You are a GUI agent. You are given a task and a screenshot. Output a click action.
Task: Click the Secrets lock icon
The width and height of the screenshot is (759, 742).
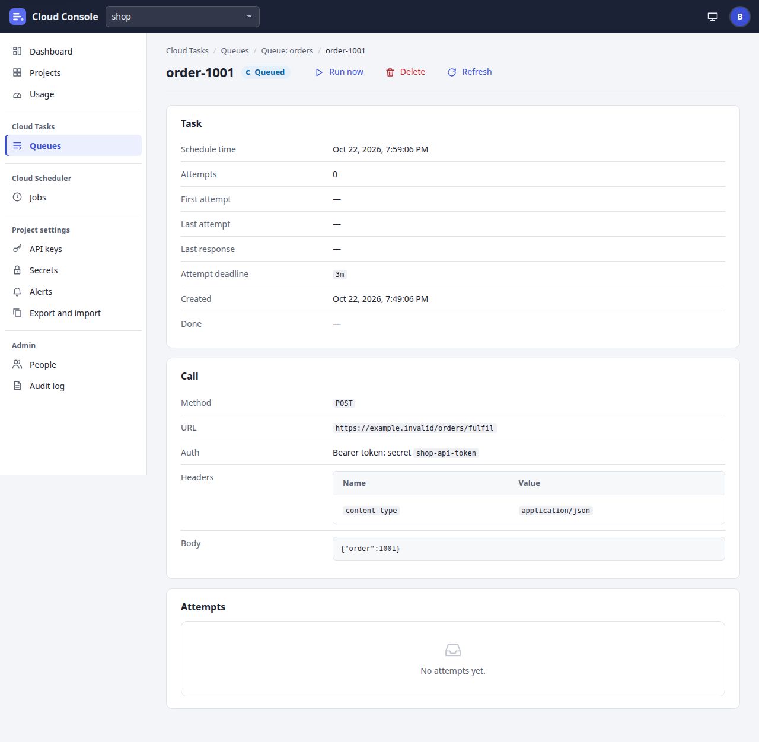click(17, 270)
